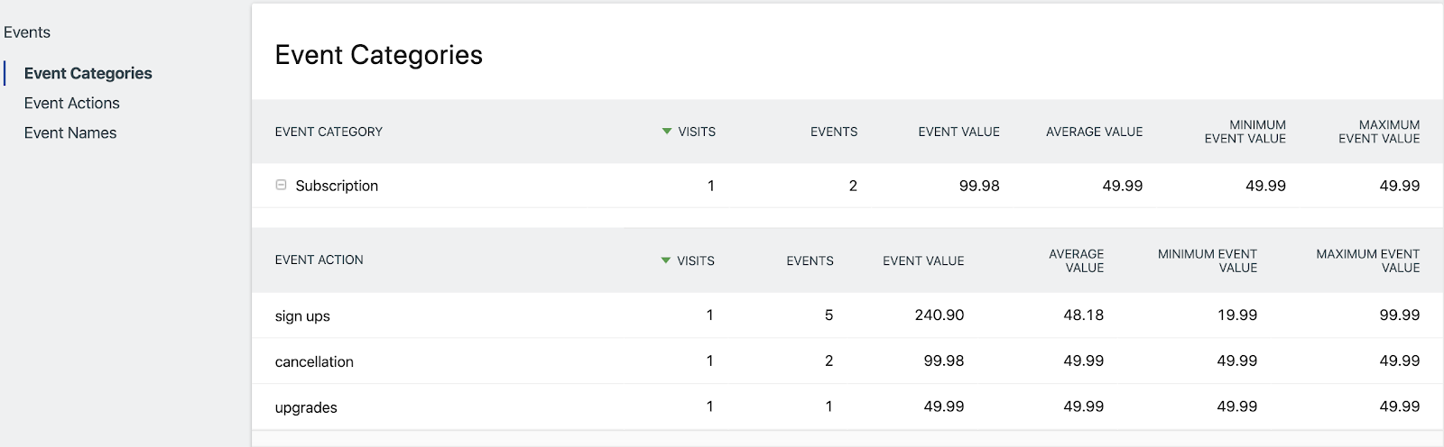Sort by EVENT CATEGORY column header
The height and width of the screenshot is (447, 1444).
tap(329, 132)
